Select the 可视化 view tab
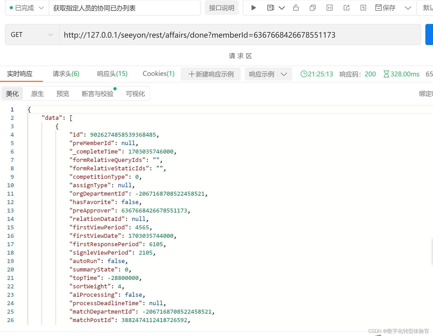This screenshot has width=433, height=336. coord(135,93)
